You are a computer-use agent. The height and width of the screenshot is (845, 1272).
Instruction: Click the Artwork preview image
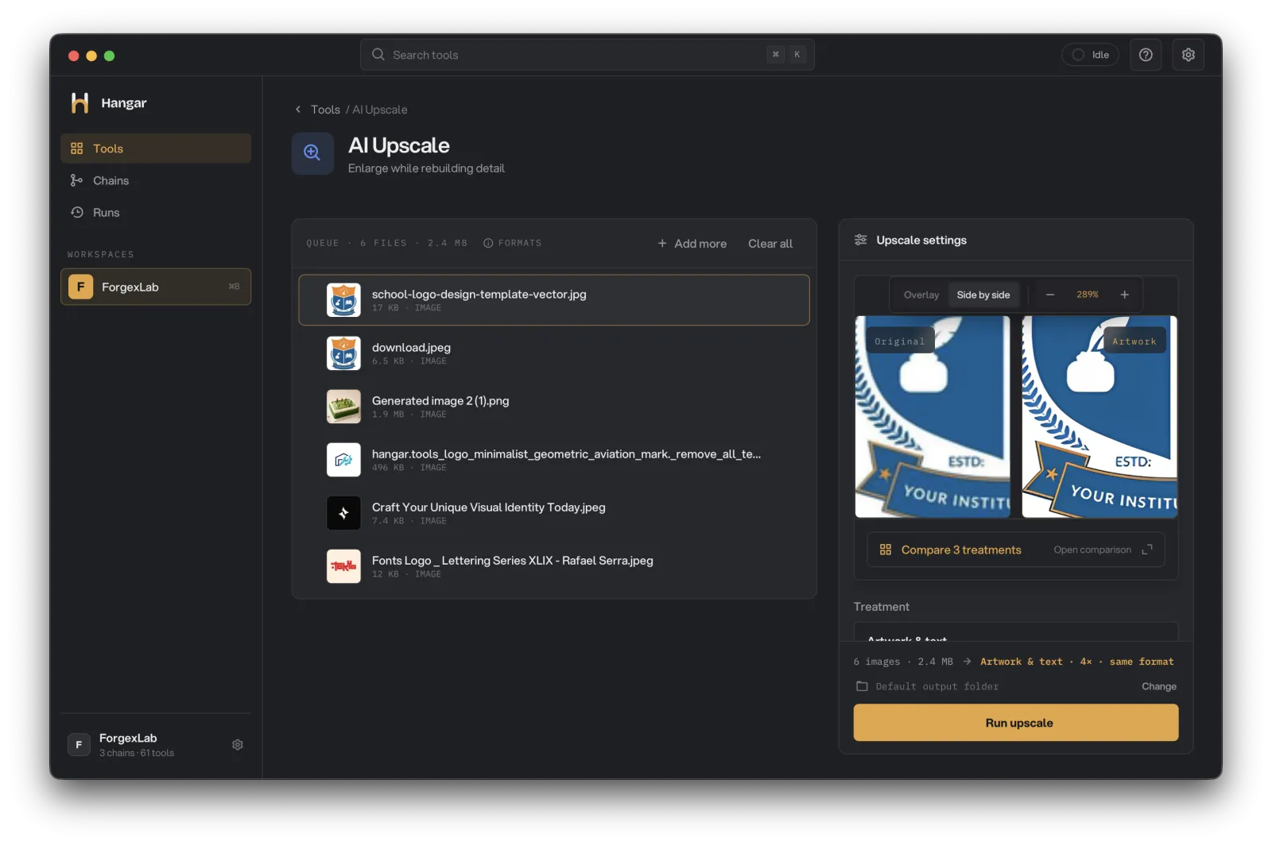point(1099,417)
